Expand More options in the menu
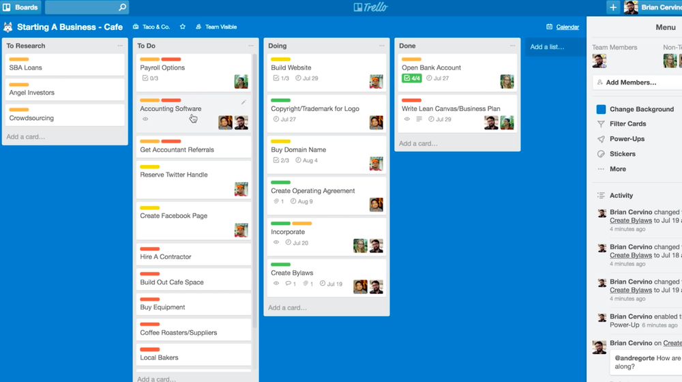 618,168
